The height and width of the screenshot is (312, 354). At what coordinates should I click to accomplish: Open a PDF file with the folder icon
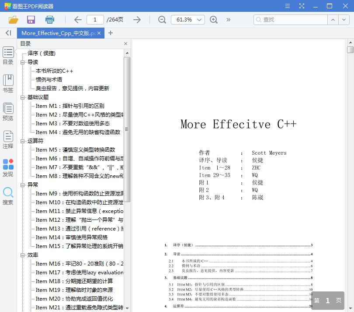coord(13,20)
